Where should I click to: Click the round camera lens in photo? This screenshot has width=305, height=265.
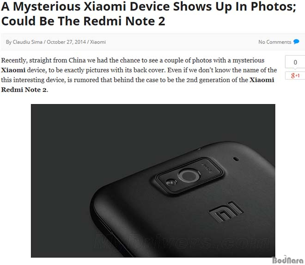188,176
